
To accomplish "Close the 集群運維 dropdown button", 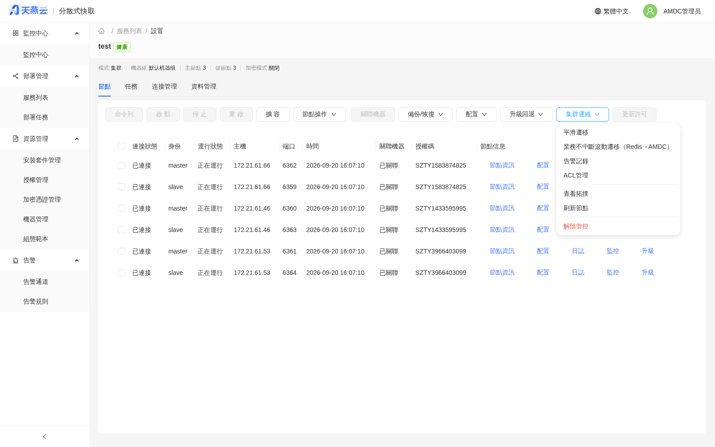I will 583,114.
